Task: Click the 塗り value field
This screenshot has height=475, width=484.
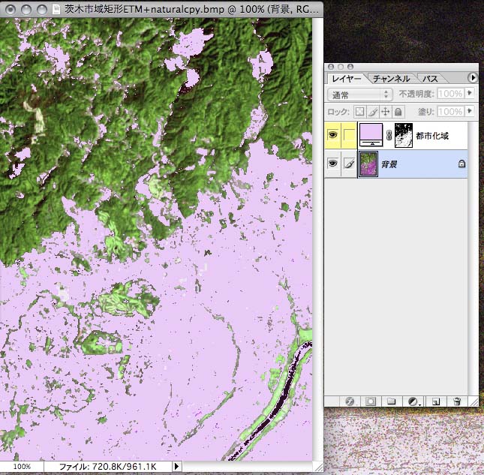Action: [x=450, y=111]
